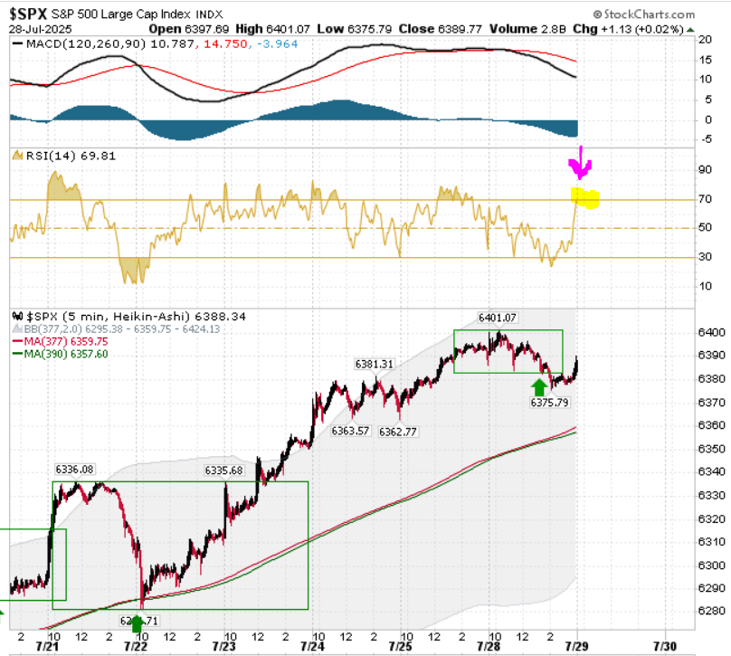Click the 'S&P 500 Large Cap Index' name

click(120, 14)
